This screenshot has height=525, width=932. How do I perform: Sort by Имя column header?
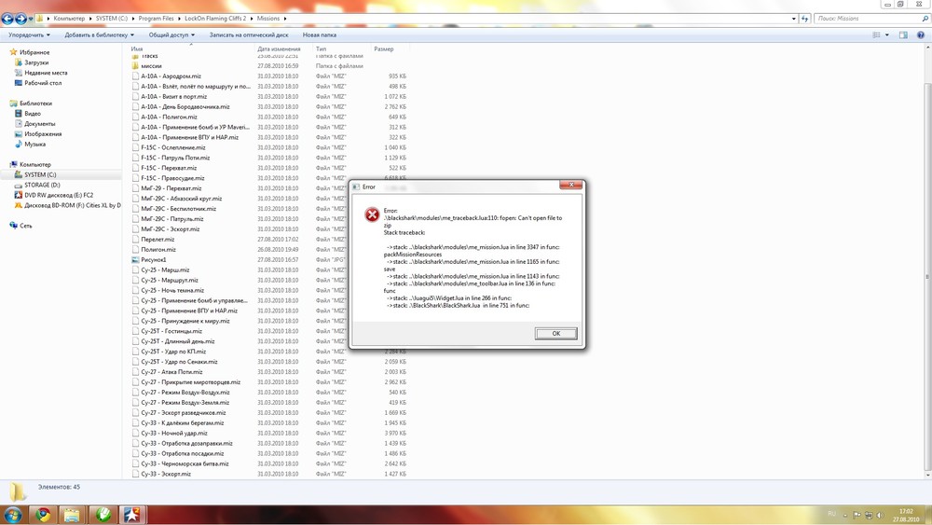(x=191, y=48)
